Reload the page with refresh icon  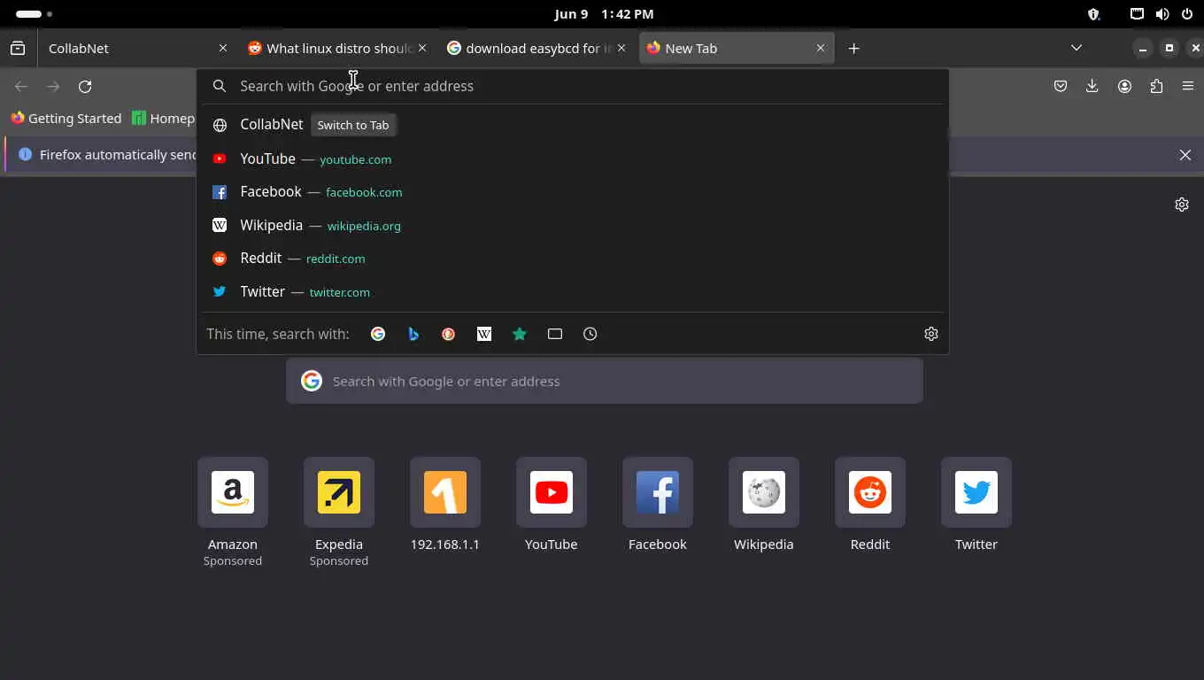85,86
